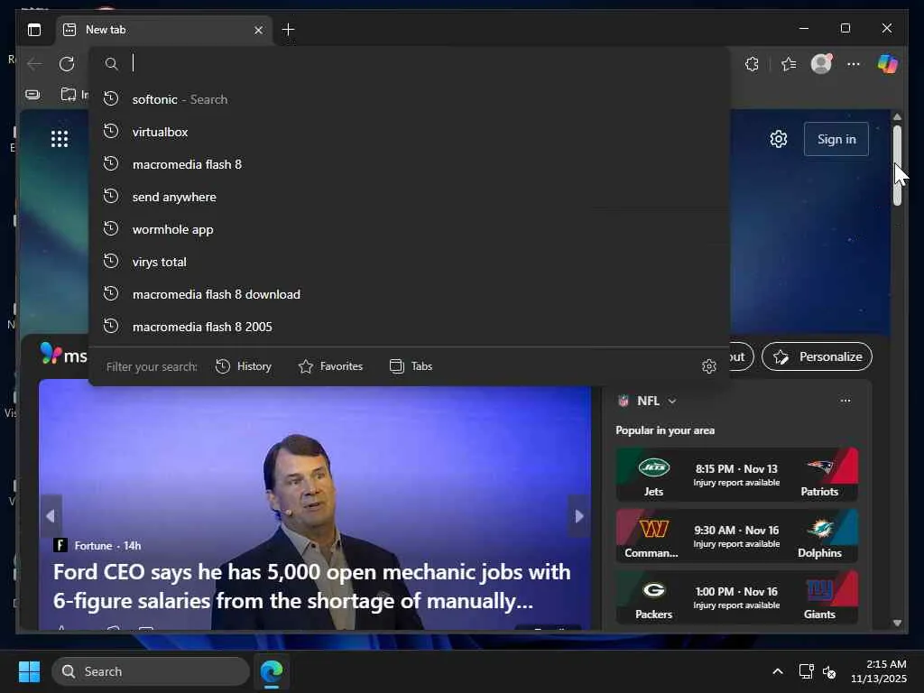Viewport: 924px width, 693px height.
Task: Reload the page with refresh icon
Action: coord(67,64)
